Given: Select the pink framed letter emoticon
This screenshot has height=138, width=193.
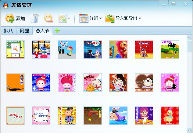Looking at the screenshot, I should pyautogui.click(x=41, y=116).
